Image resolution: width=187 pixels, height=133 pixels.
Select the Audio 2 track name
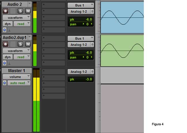15,4
